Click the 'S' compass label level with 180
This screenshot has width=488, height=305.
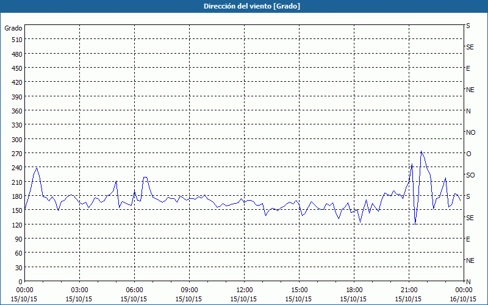coord(468,196)
